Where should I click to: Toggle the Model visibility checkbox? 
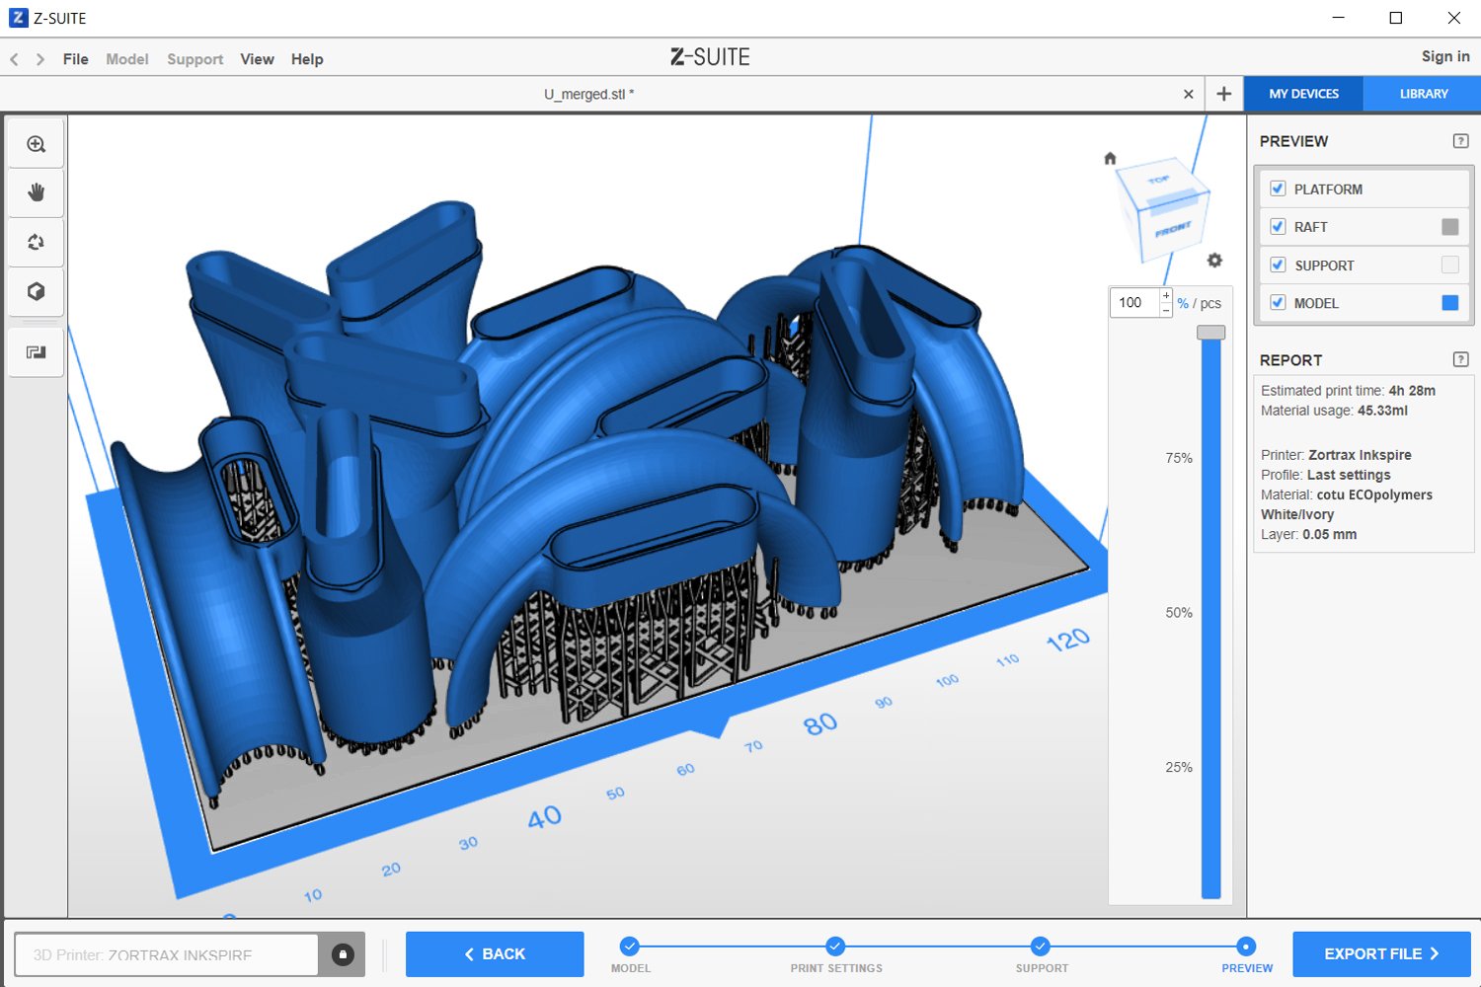[x=1278, y=303]
